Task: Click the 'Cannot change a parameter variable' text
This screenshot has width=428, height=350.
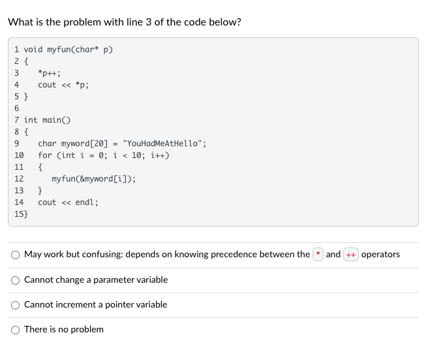Action: coord(96,280)
